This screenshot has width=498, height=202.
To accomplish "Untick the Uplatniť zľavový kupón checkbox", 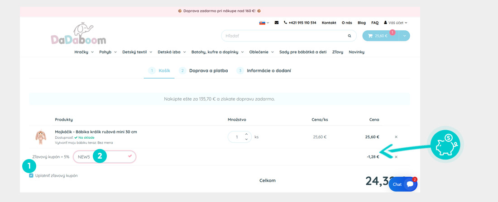I will (31, 175).
